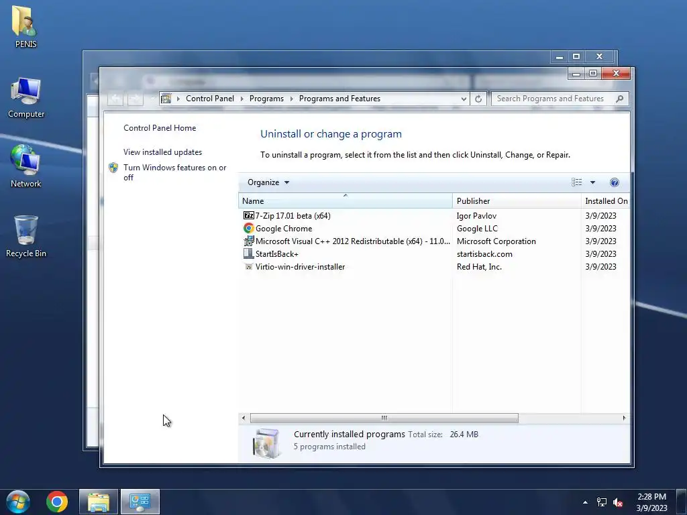Click the search magnifier icon

[x=619, y=99]
